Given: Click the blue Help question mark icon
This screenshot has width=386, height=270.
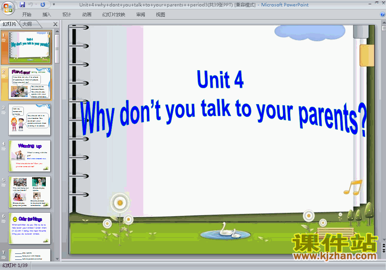Looking at the screenshot, I should point(383,14).
